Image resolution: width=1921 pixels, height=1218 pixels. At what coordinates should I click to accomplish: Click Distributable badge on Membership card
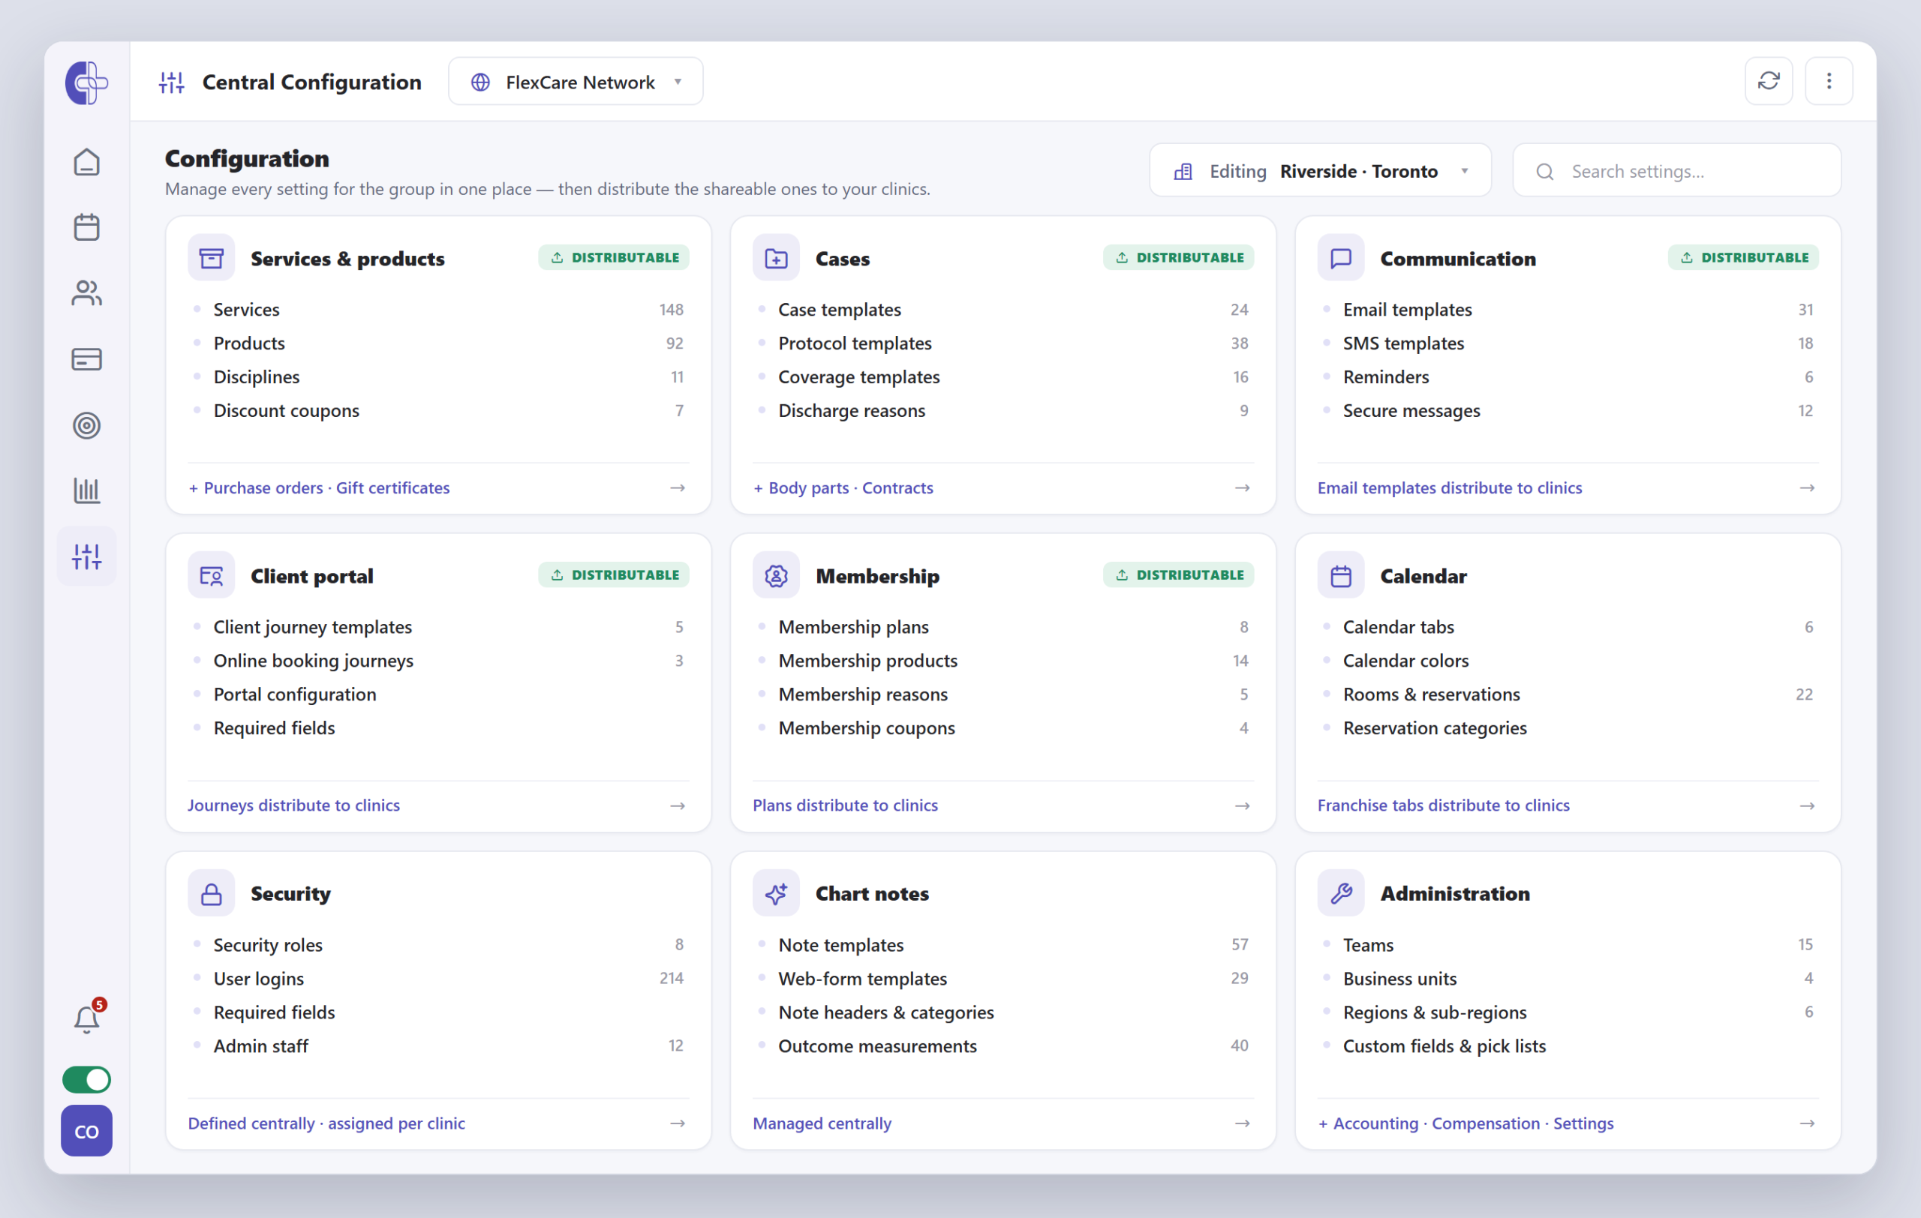click(x=1178, y=574)
